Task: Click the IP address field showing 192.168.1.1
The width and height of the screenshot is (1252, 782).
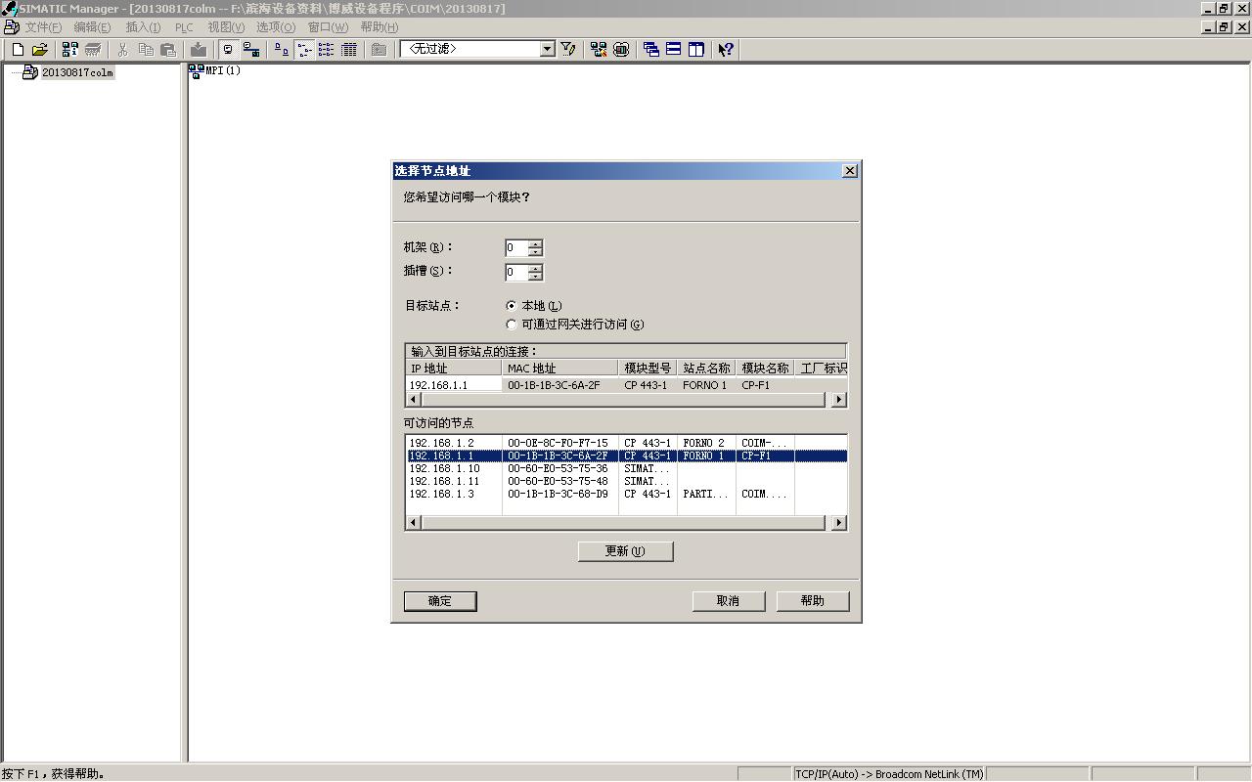Action: [454, 385]
